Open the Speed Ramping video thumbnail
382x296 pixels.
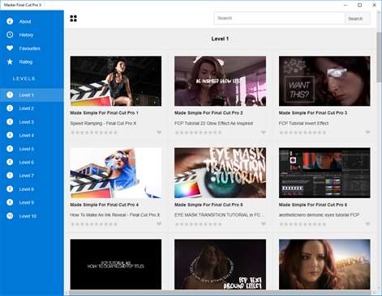[x=116, y=81]
